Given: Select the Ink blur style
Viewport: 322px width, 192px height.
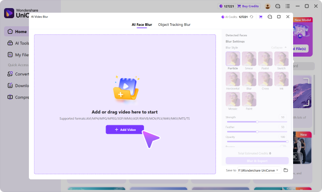Looking at the screenshot, I should tap(281, 79).
